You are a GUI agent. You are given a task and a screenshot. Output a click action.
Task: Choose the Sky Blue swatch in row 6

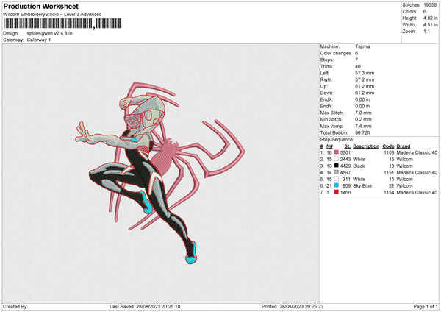click(x=337, y=185)
